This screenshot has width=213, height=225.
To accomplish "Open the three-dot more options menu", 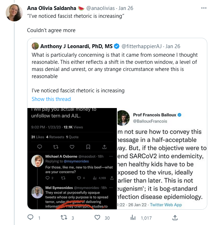I will pos(204,8).
